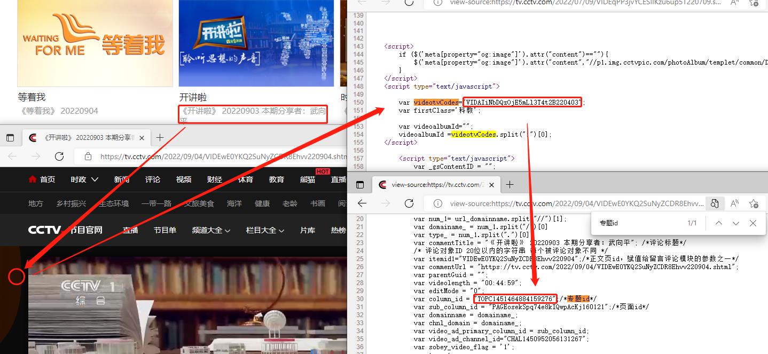
Task: Open the 熊猫 HOT navigation item
Action: tap(308, 179)
